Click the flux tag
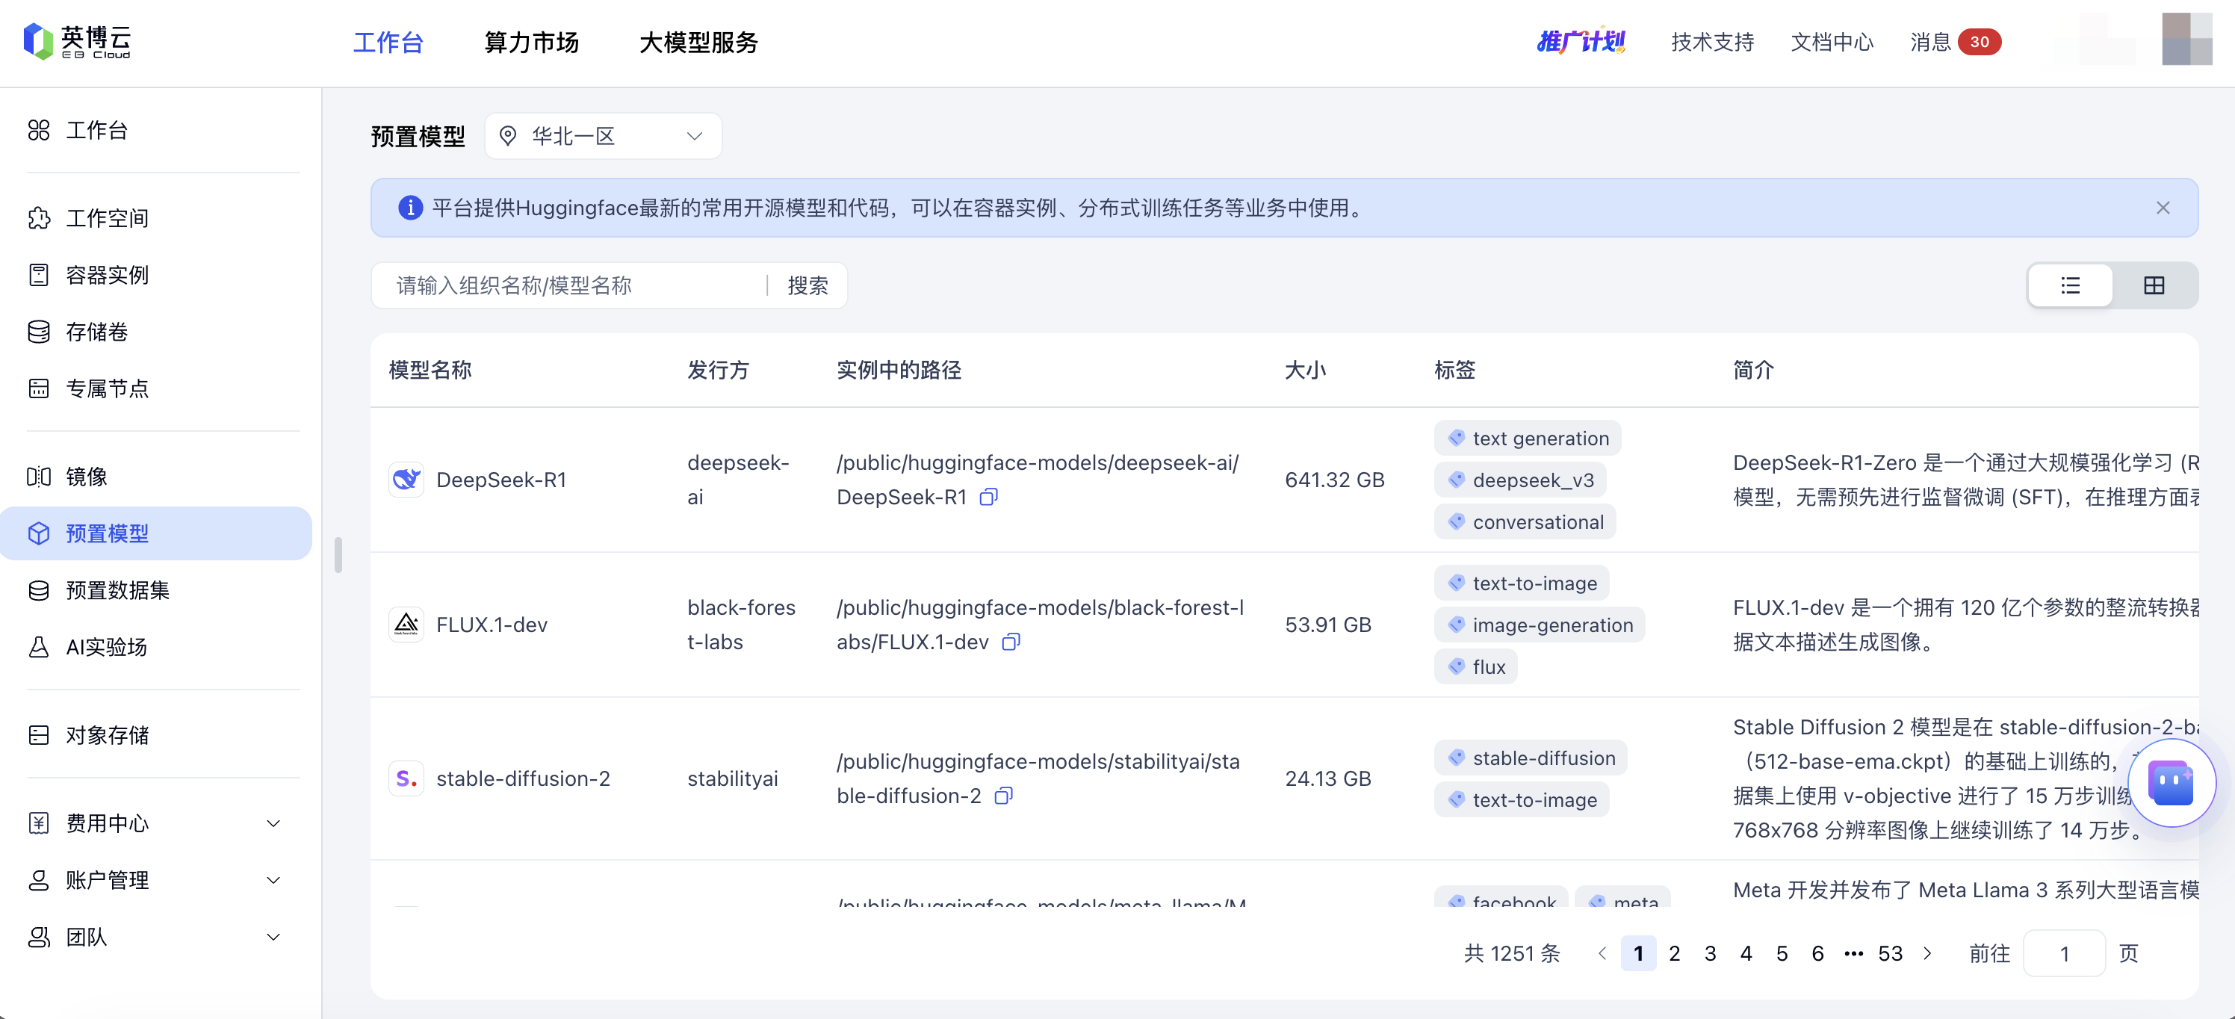This screenshot has height=1019, width=2235. coord(1476,666)
